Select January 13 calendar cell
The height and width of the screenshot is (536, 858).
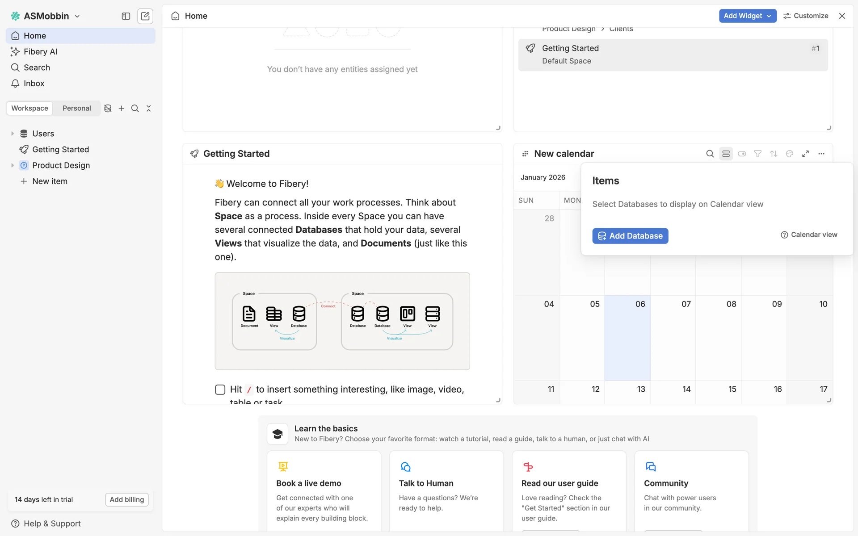(x=627, y=392)
